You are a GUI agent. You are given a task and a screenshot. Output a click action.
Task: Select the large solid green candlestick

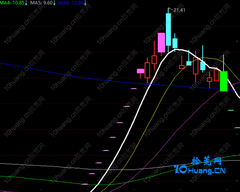(x=224, y=81)
